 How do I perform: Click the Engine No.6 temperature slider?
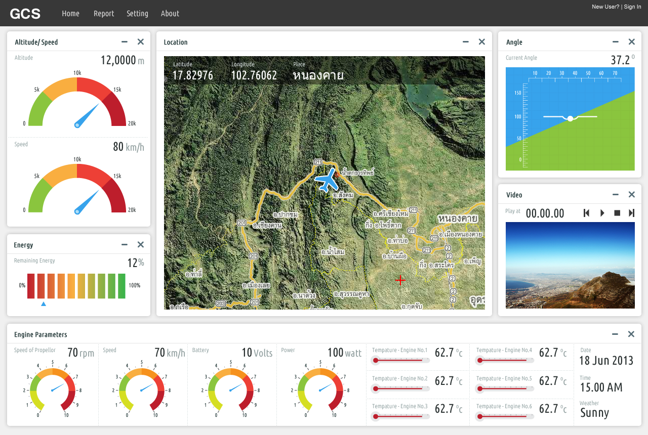(505, 417)
